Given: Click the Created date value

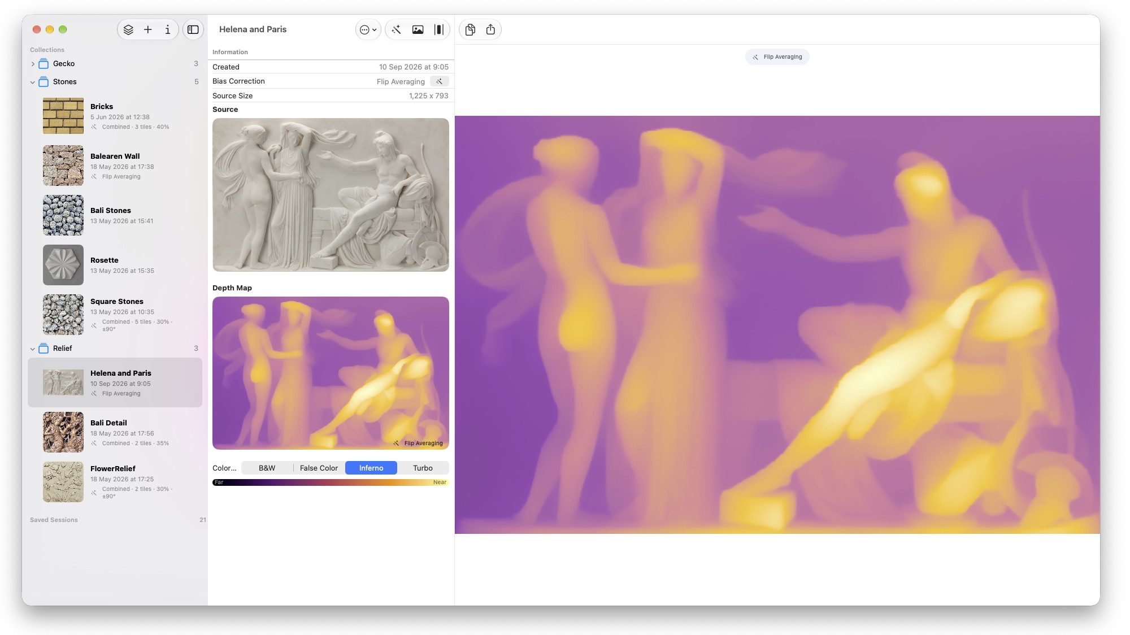Looking at the screenshot, I should 414,67.
